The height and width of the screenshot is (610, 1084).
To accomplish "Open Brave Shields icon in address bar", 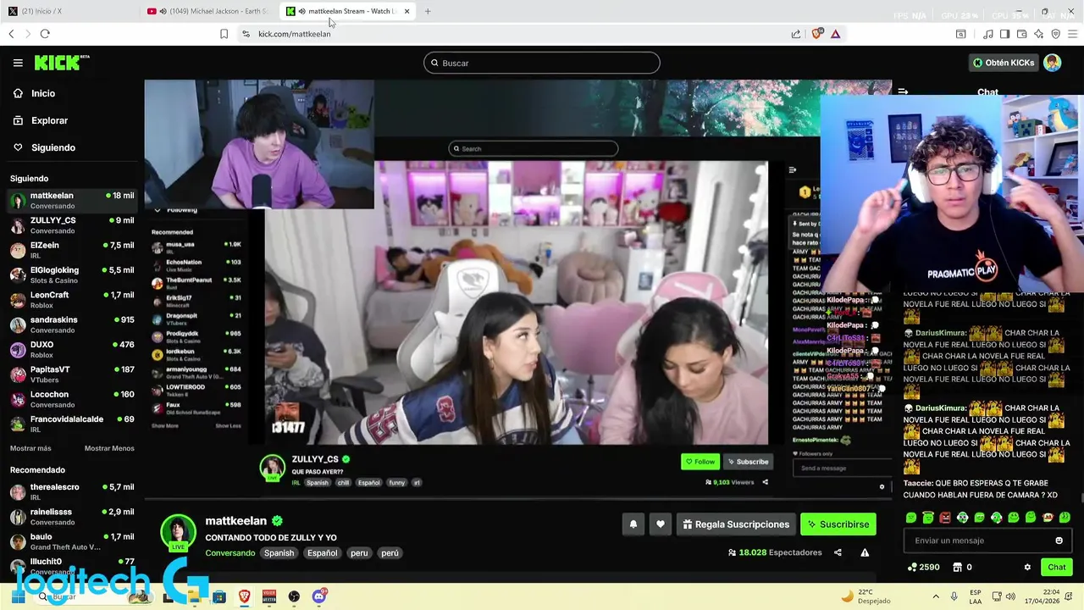I will click(x=817, y=34).
